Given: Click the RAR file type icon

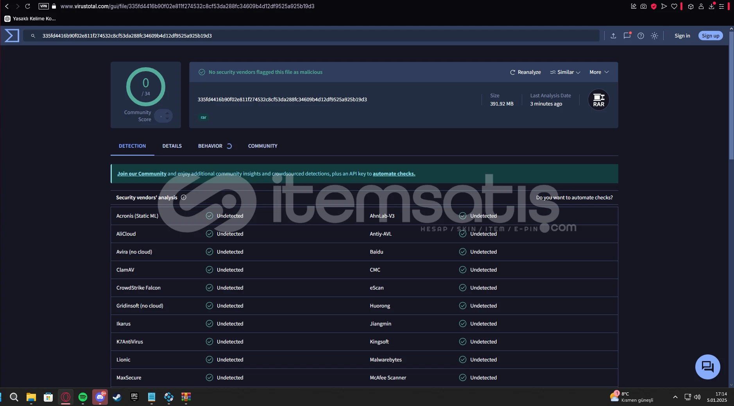Looking at the screenshot, I should 599,100.
